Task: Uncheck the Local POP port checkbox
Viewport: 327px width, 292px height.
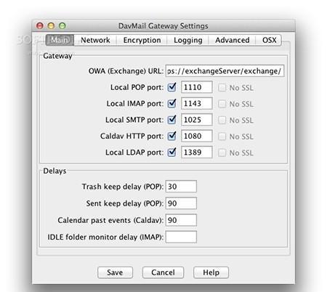Action: [x=171, y=87]
